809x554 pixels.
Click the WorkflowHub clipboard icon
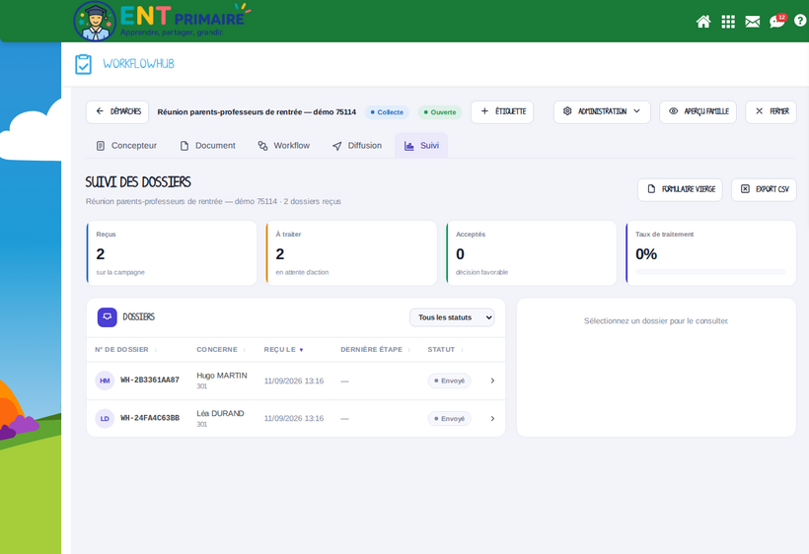pos(83,64)
